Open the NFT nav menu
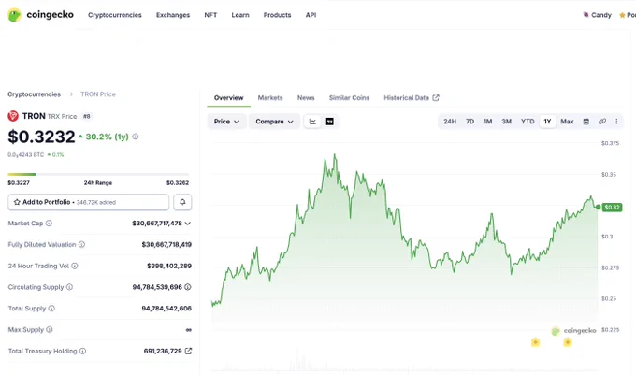The image size is (636, 375). tap(210, 15)
